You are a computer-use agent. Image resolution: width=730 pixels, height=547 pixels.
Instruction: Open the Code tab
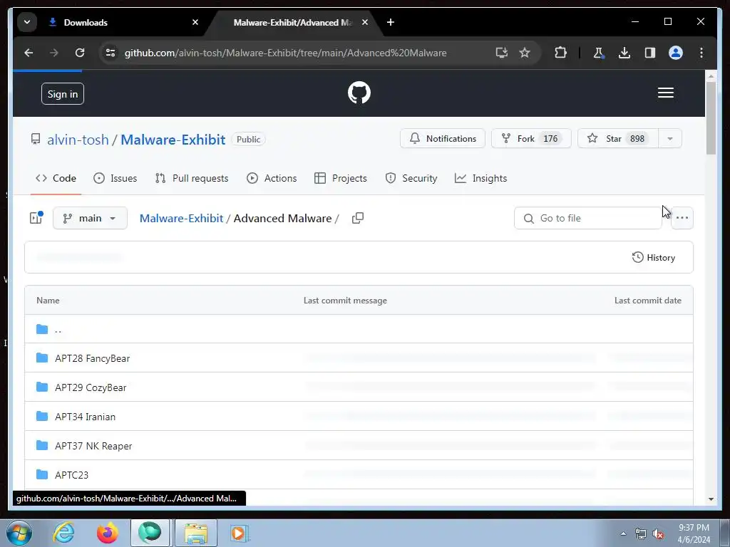click(x=56, y=178)
